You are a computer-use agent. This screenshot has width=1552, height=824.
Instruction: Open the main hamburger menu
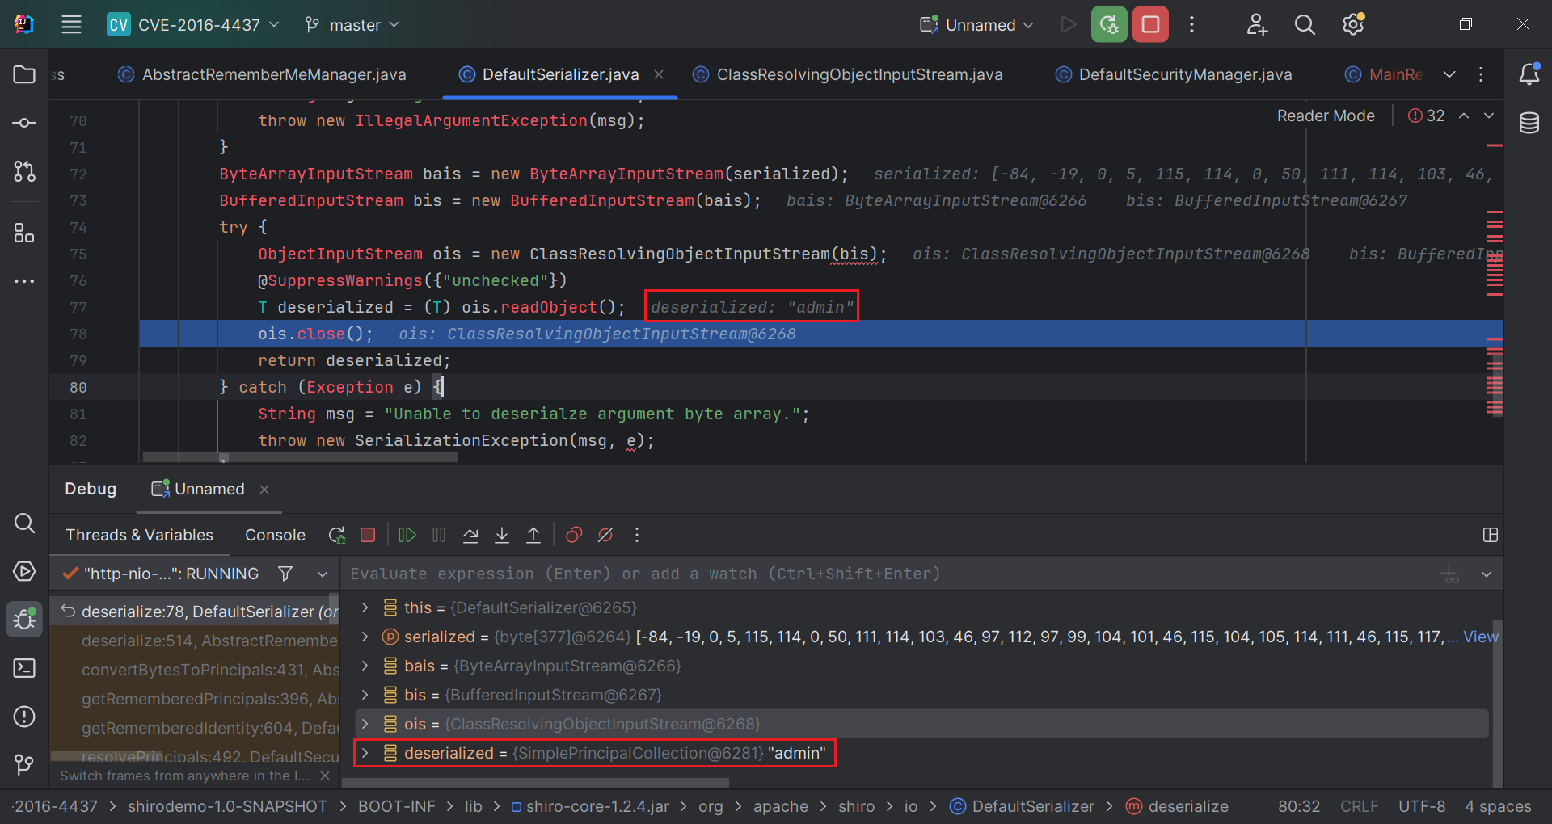(x=71, y=24)
